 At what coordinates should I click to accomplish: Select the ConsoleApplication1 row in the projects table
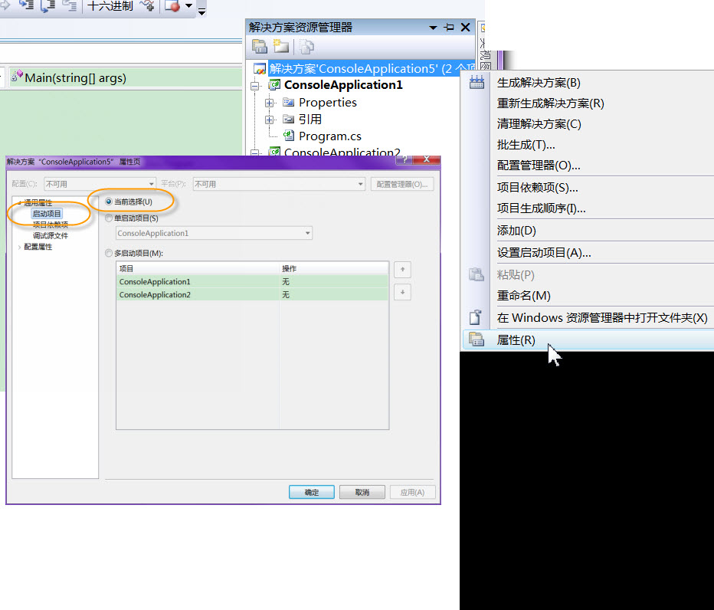click(x=252, y=281)
